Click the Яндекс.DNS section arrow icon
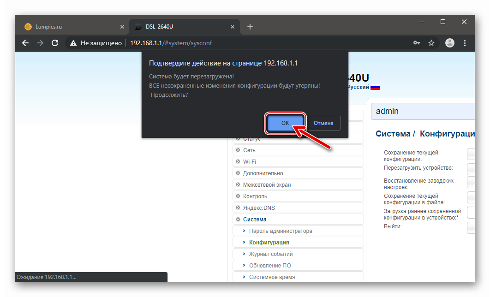 (238, 208)
